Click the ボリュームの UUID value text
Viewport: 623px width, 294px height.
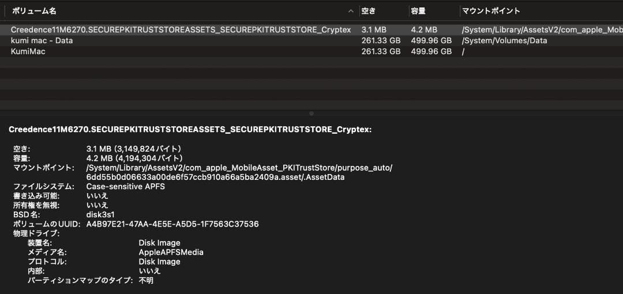coord(172,224)
